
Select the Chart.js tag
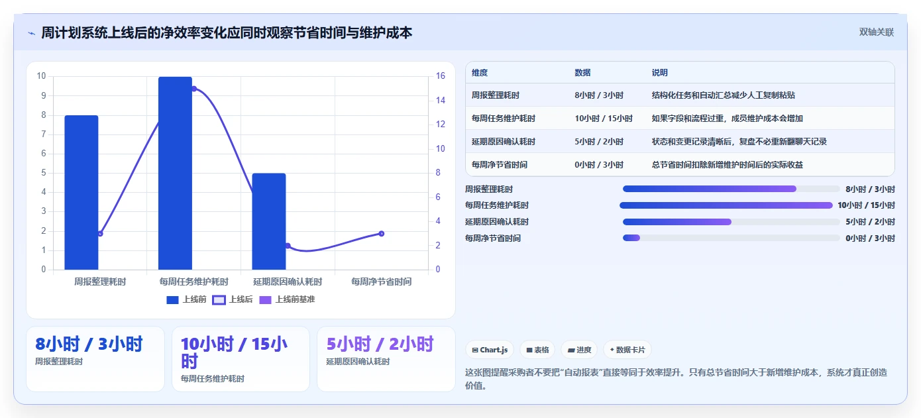pos(490,350)
